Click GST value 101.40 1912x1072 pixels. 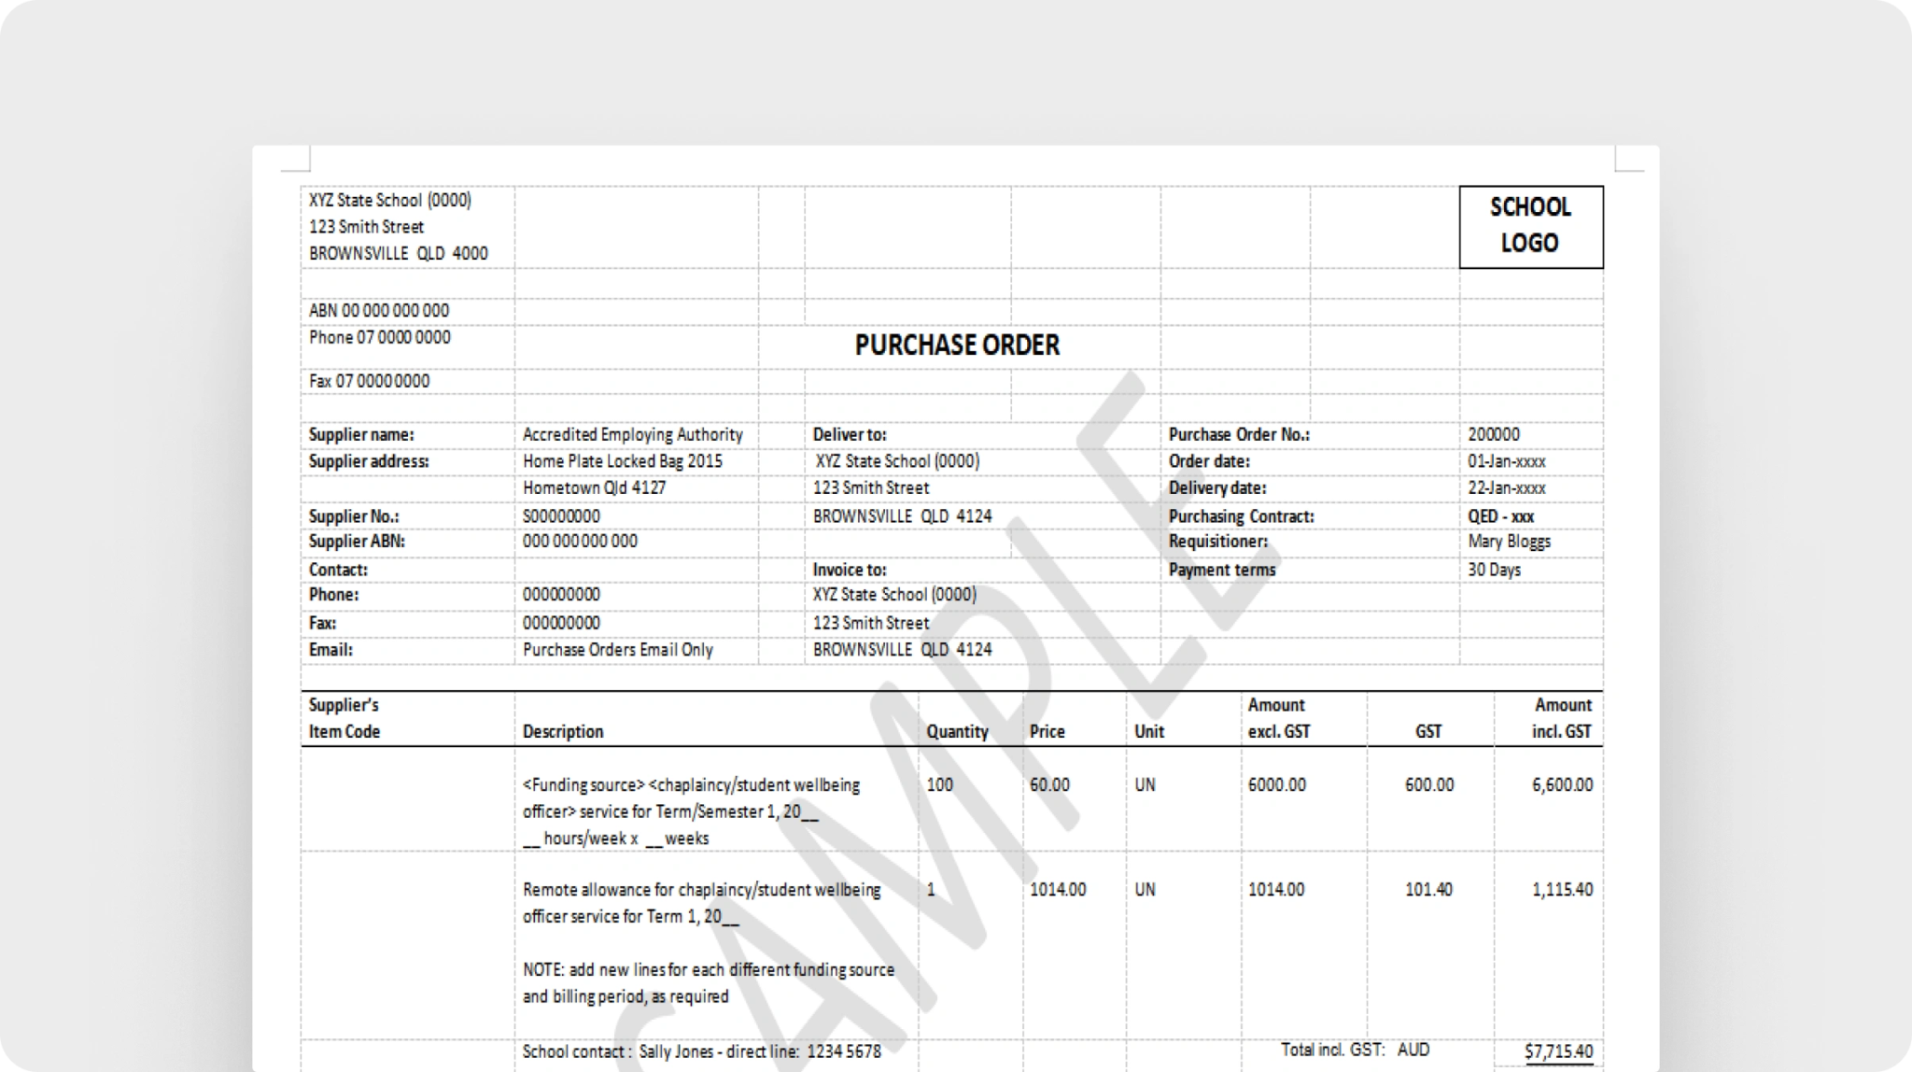tap(1429, 890)
